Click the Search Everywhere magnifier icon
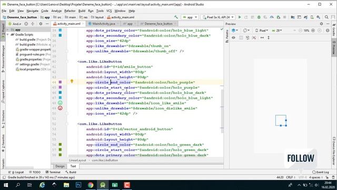Viewport: 337px width, 190px height. (x=326, y=17)
